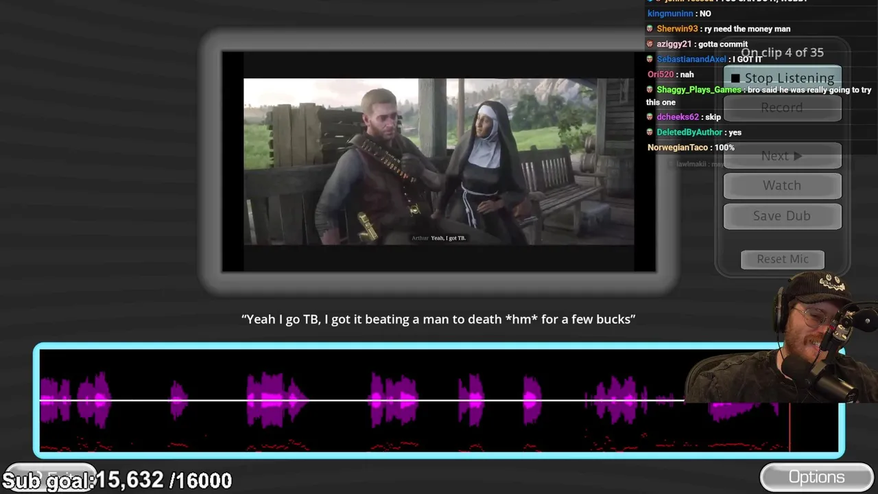This screenshot has height=494, width=878.
Task: Click chat username kingmuninn
Action: click(670, 14)
